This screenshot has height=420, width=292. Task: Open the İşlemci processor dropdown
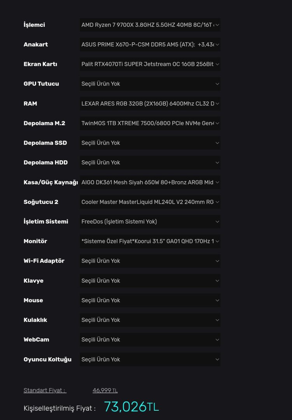point(150,25)
